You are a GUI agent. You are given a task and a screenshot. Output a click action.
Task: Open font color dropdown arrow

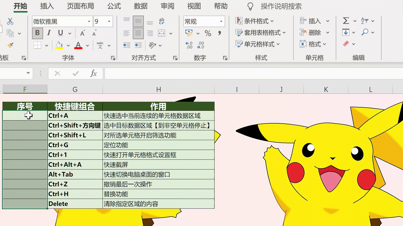tap(87, 45)
